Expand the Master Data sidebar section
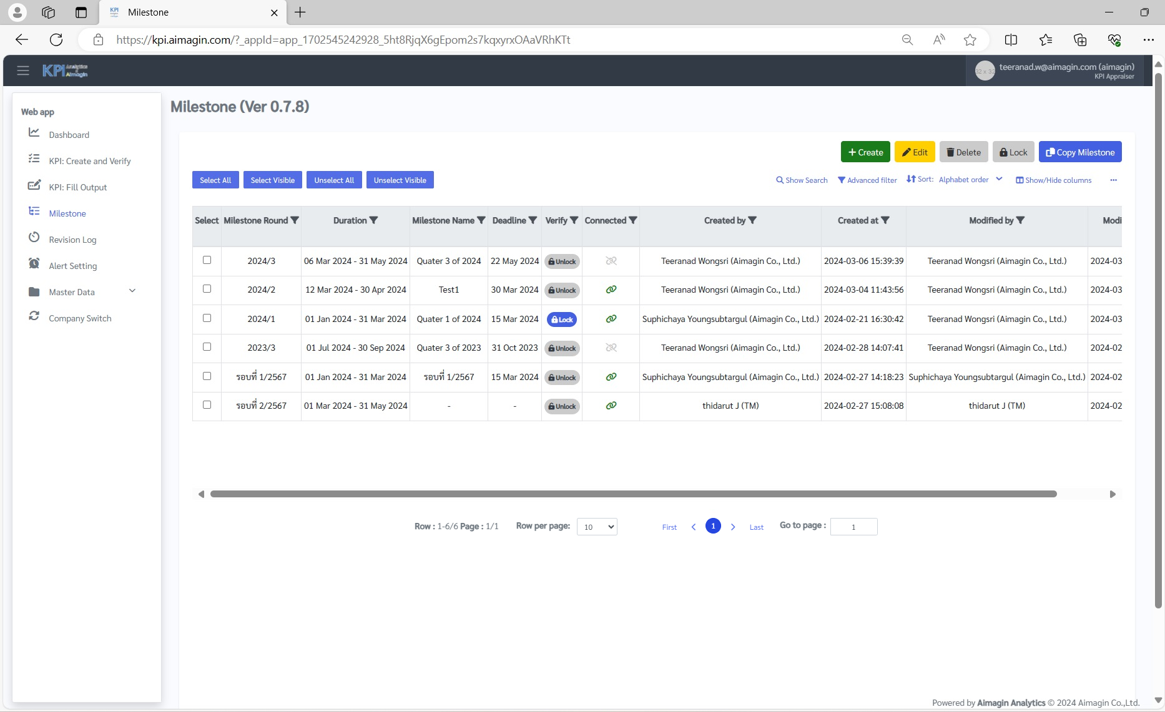Viewport: 1165px width, 712px height. click(x=132, y=291)
